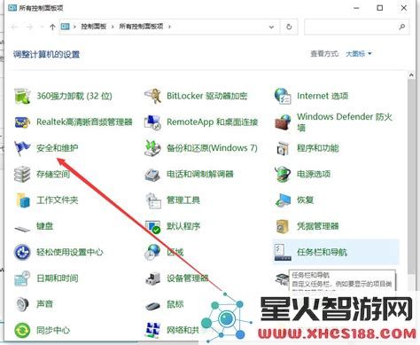Click the 凭据管理器 safe icon

click(x=282, y=226)
